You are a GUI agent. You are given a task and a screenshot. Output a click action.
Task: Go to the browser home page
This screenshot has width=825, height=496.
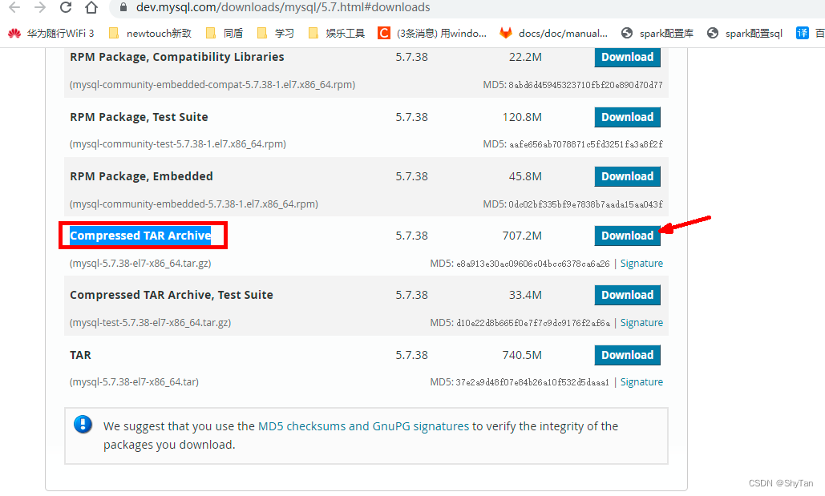[x=91, y=9]
